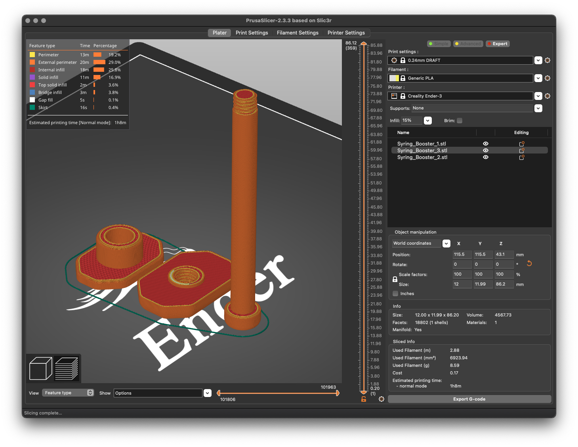The width and height of the screenshot is (578, 447).
Task: Enable the Inches checkbox
Action: pos(395,294)
